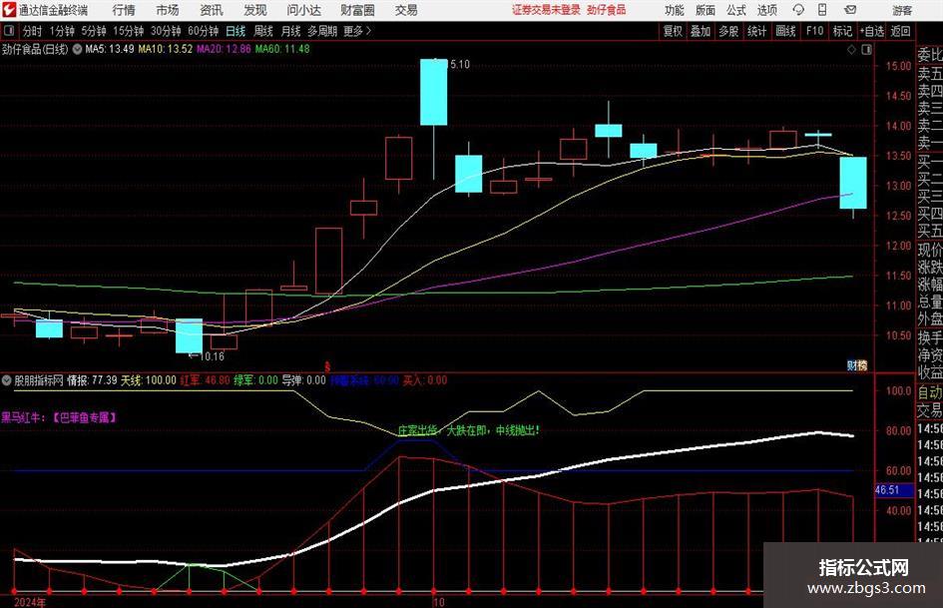Image resolution: width=943 pixels, height=608 pixels.
Task: Expand the 更多 period options
Action: [357, 31]
